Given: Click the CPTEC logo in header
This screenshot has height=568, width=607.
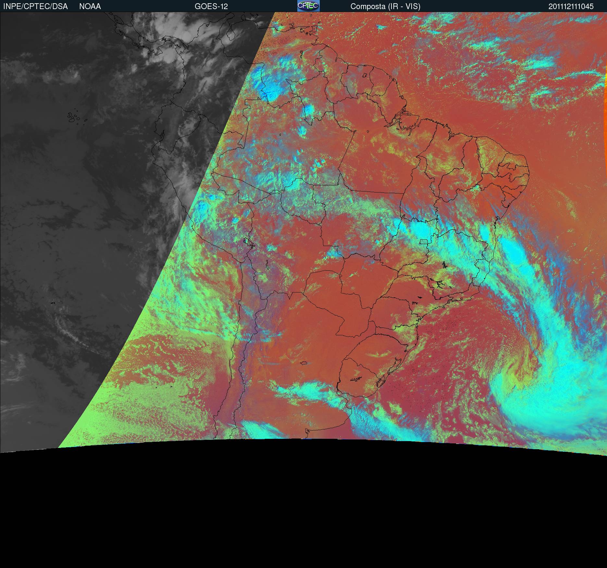Looking at the screenshot, I should tap(308, 6).
